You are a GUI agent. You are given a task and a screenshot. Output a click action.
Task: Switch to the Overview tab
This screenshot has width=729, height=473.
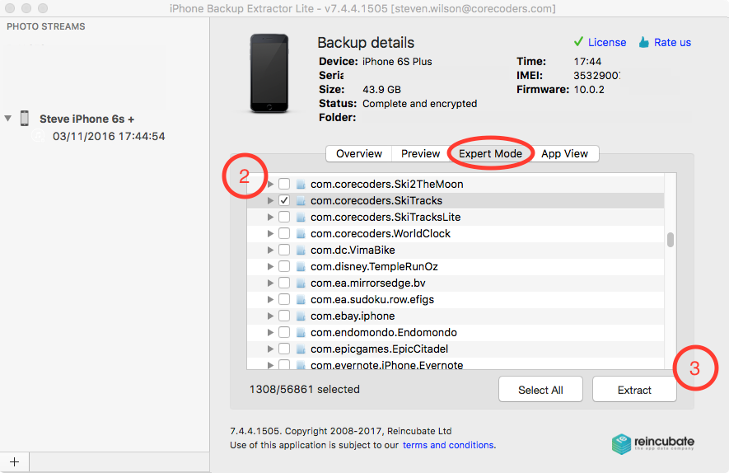pos(359,154)
